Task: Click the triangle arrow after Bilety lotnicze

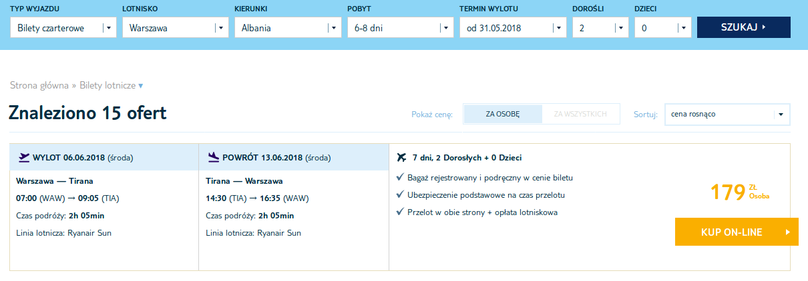Action: 140,86
